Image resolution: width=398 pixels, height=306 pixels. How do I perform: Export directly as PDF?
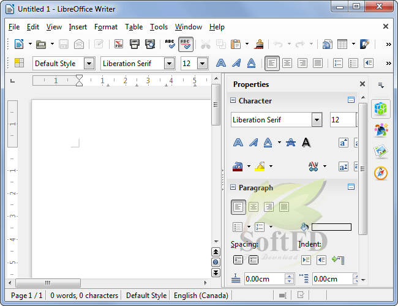click(119, 44)
